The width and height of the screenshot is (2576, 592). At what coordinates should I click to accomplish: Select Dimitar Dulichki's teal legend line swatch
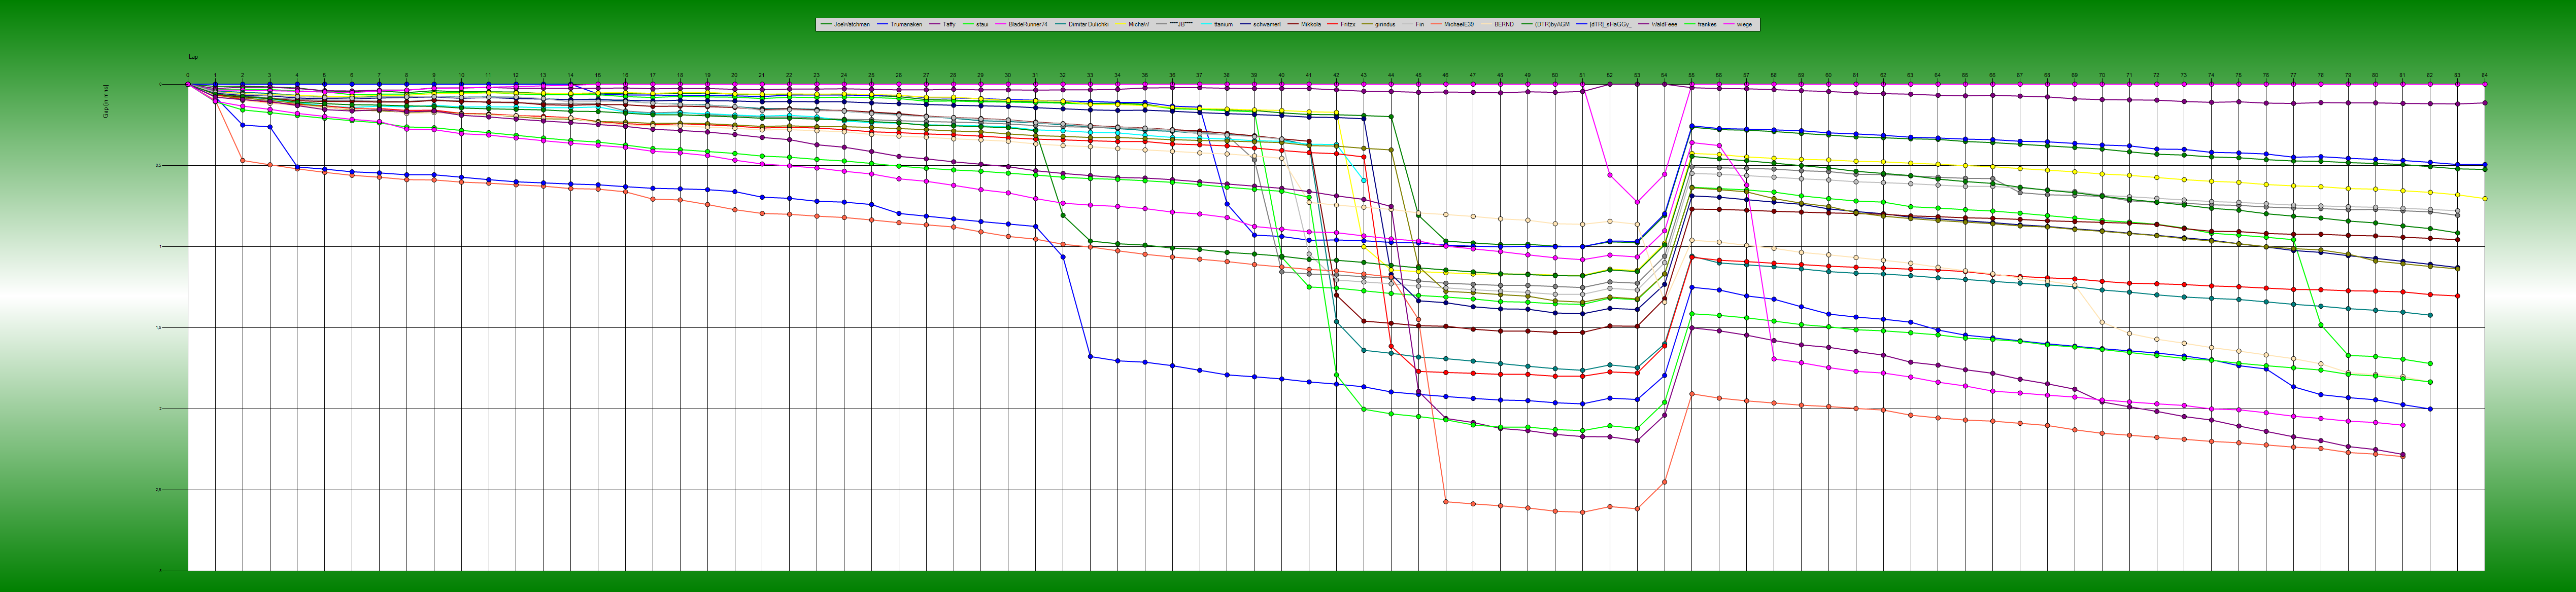[1061, 24]
